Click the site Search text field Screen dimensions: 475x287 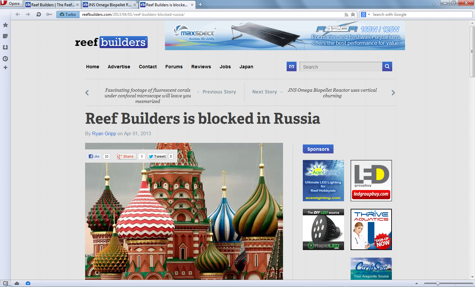(x=341, y=67)
